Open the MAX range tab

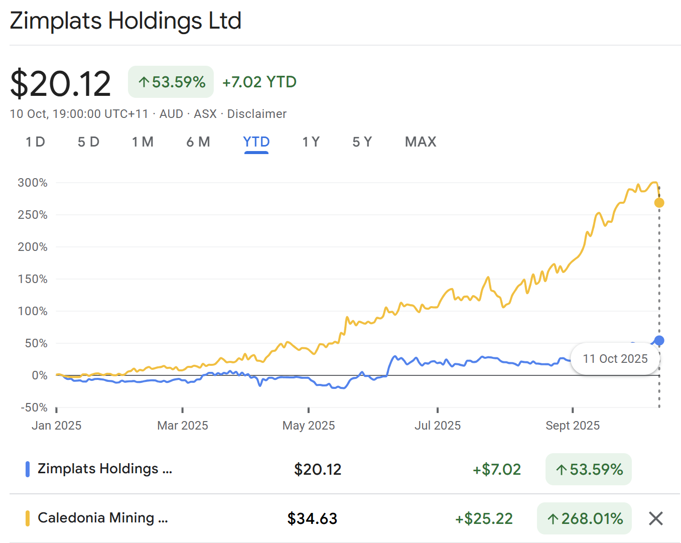(421, 142)
